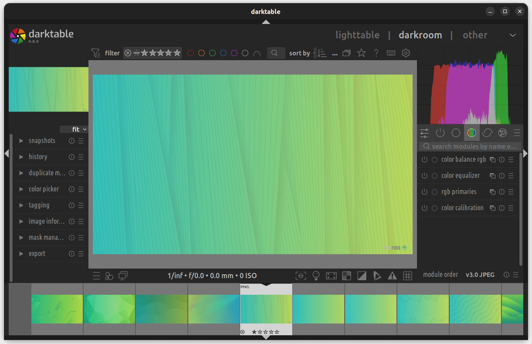This screenshot has width=532, height=344.
Task: Create a duplicate instance of color balance rgb
Action: click(492, 159)
